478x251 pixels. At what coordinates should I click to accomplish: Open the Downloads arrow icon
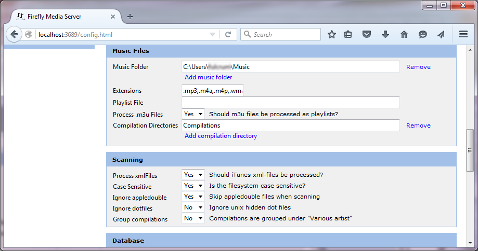pyautogui.click(x=385, y=35)
